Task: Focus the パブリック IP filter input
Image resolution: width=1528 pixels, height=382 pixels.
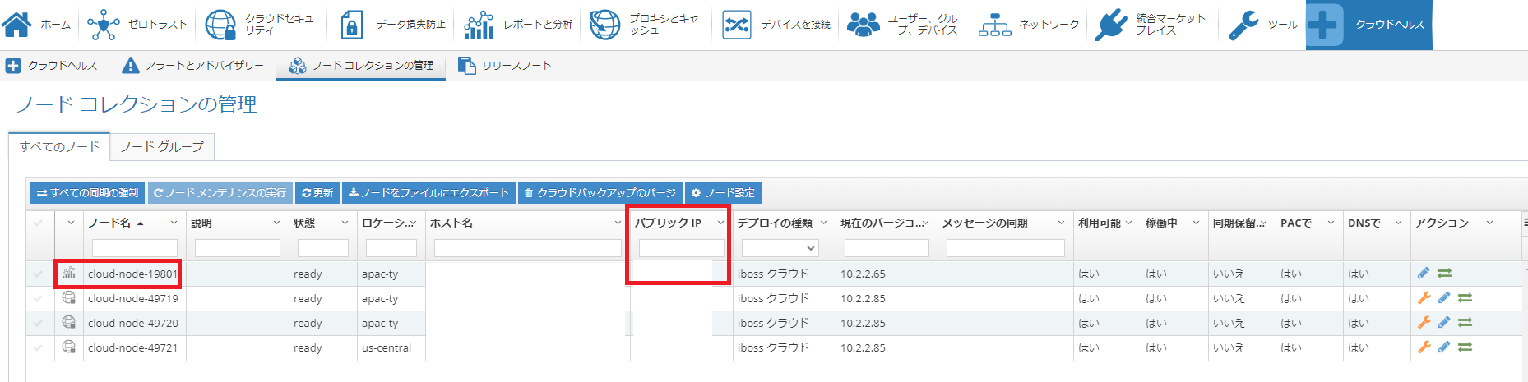Action: coord(681,248)
